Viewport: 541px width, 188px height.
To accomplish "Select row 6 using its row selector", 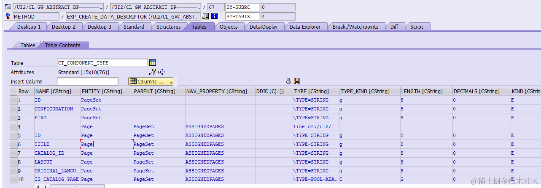I will [13, 144].
